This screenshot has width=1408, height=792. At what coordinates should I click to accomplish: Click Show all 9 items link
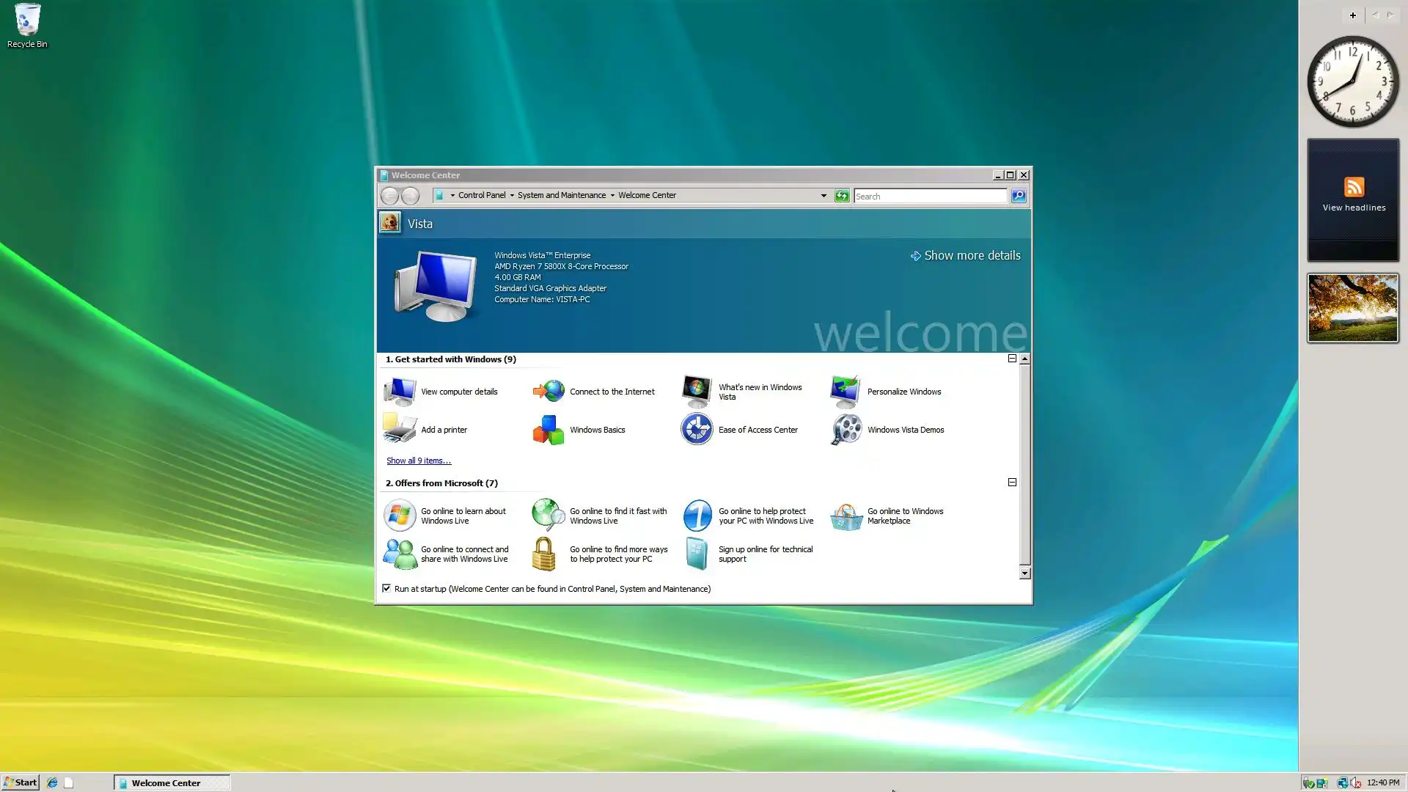(x=418, y=461)
